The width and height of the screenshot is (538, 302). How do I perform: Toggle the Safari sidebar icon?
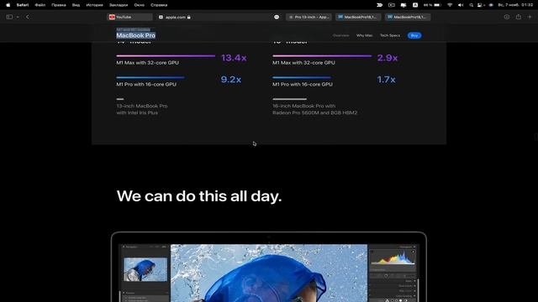[x=9, y=17]
